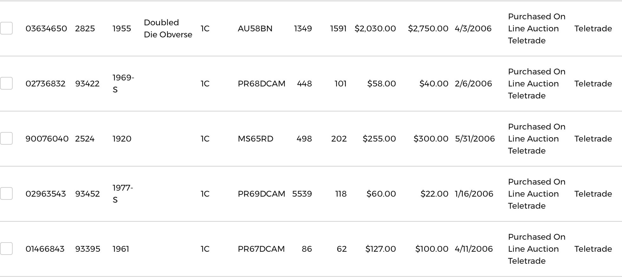Select the 1977-S date cell
622x278 pixels.
point(123,194)
